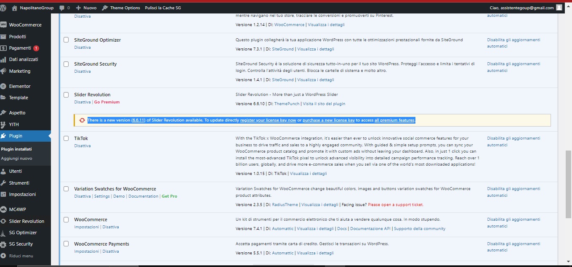Open Slider Revolution in the sidebar
572x267 pixels.
click(x=27, y=221)
